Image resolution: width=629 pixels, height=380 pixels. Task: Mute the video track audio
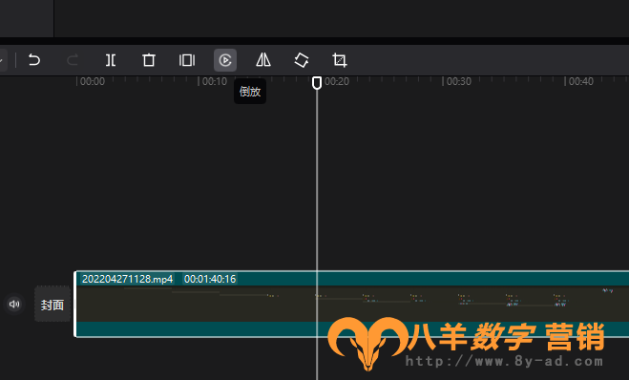tap(14, 304)
